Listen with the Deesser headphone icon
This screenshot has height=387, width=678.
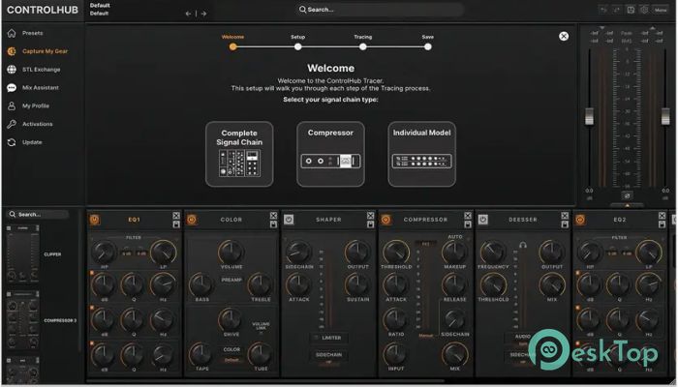click(x=522, y=247)
